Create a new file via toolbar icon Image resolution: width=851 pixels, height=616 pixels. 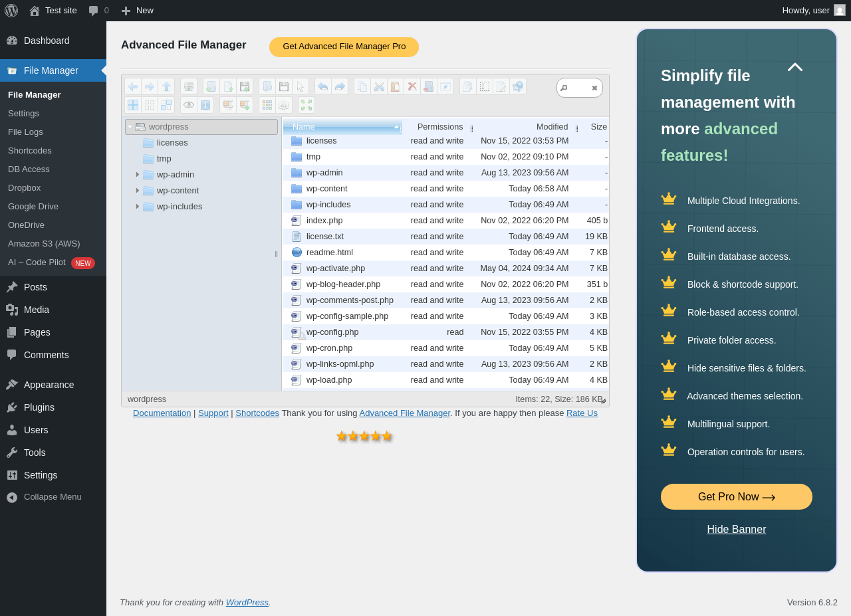click(228, 86)
